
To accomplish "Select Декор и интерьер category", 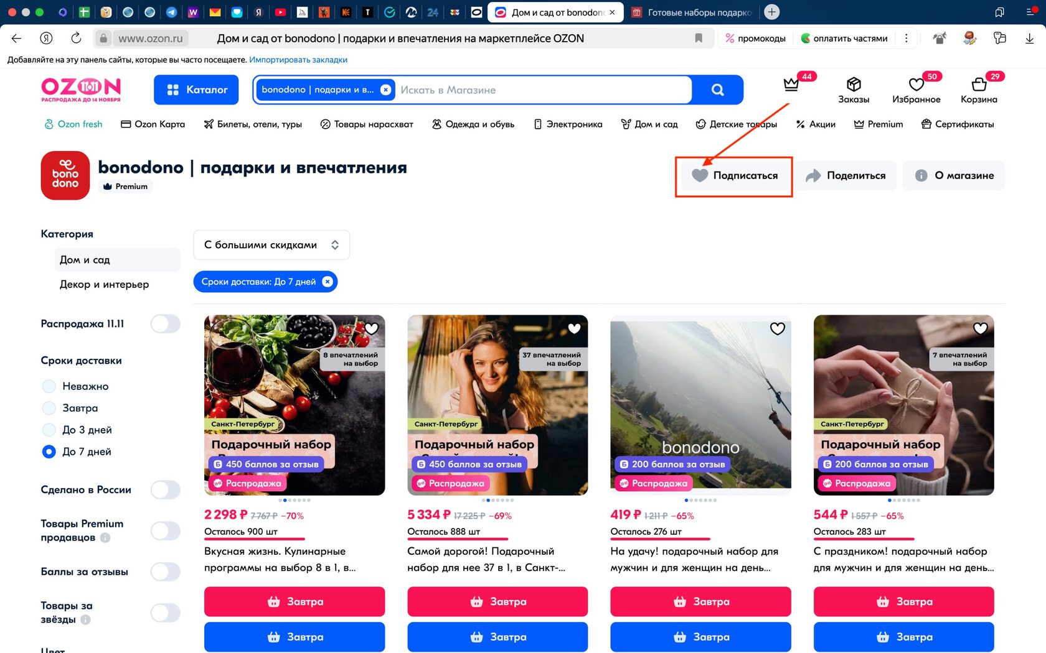I will click(104, 284).
